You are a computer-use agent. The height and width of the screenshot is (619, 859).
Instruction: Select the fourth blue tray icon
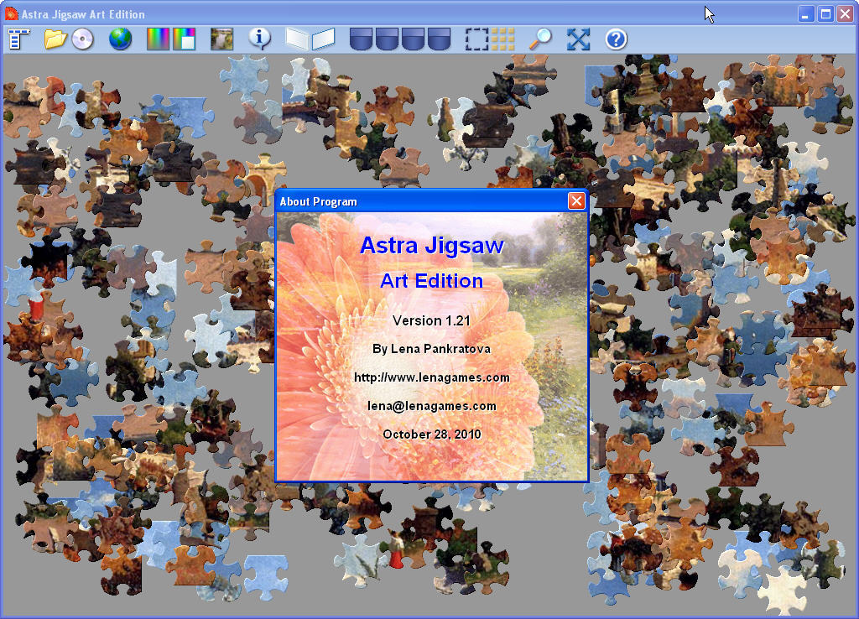tap(440, 39)
